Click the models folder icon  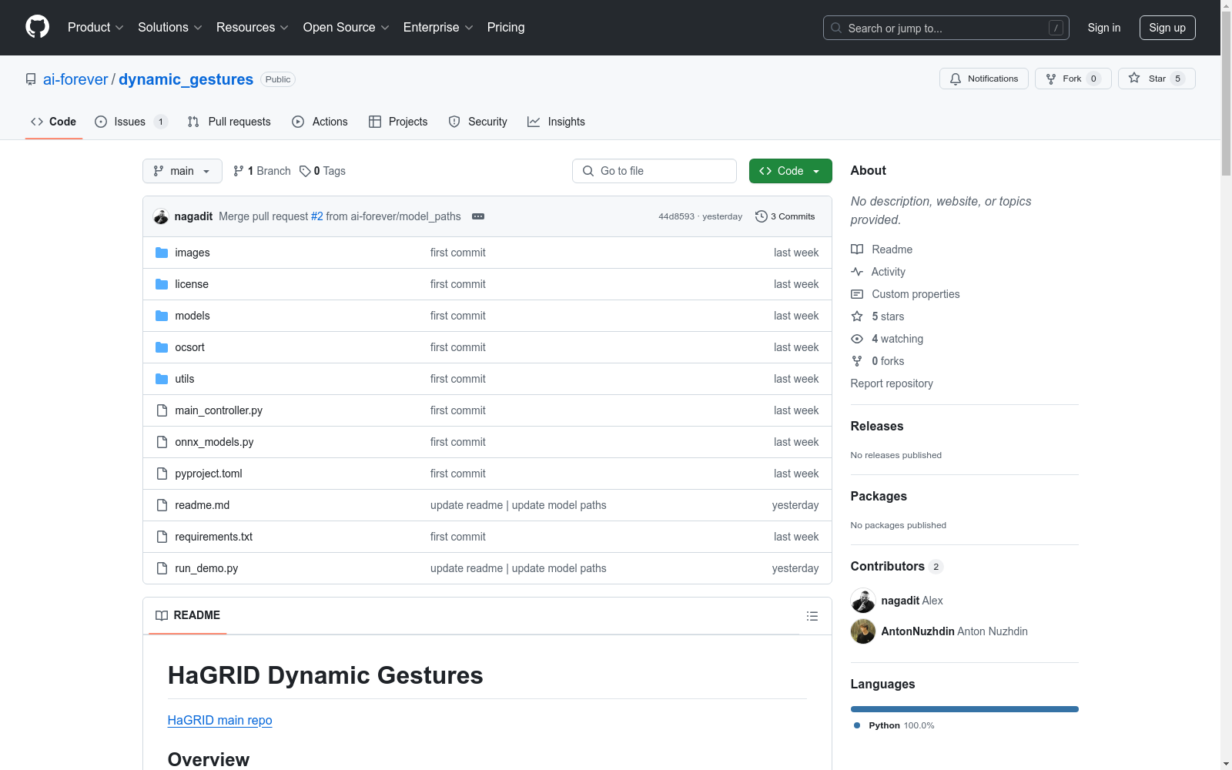(x=162, y=316)
